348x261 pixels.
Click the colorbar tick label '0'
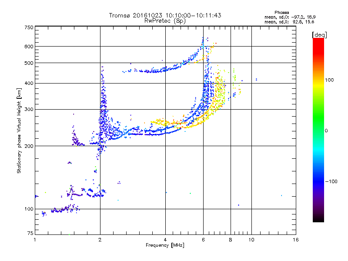coord(326,131)
